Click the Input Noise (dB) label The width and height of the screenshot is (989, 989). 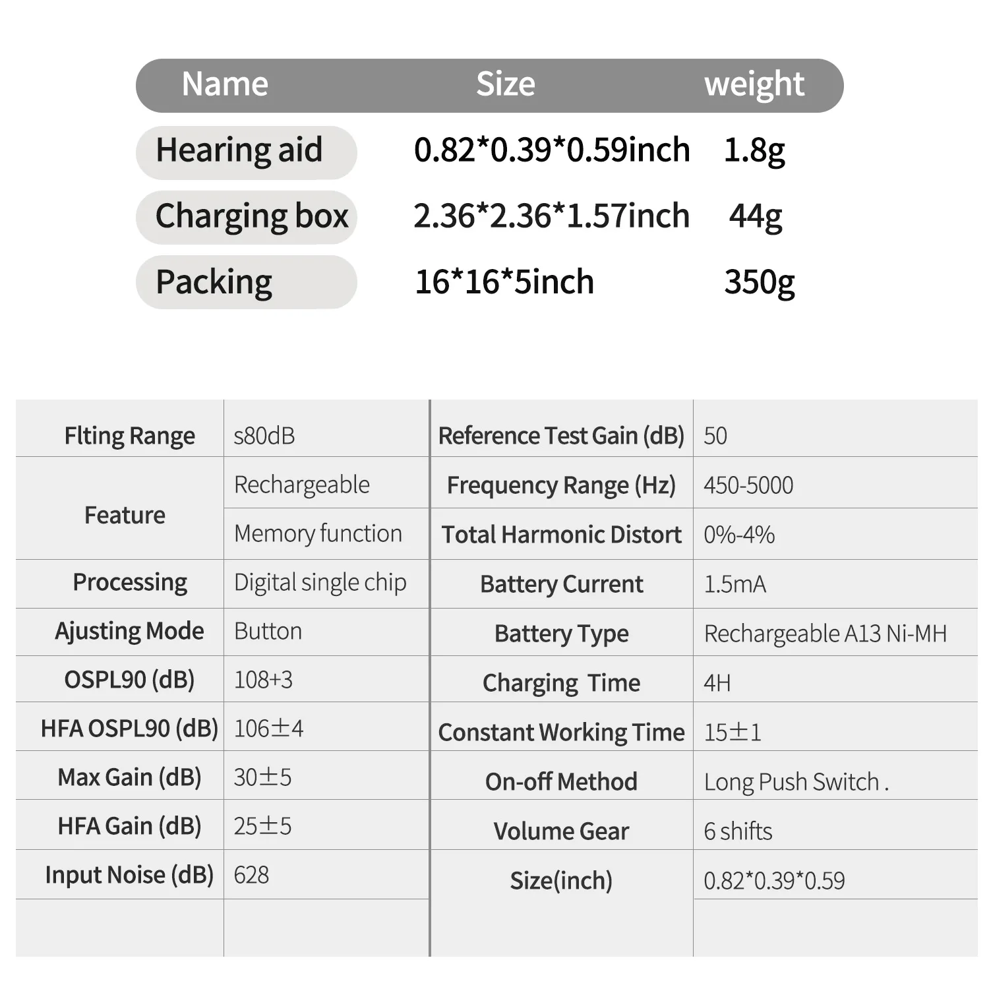point(129,875)
